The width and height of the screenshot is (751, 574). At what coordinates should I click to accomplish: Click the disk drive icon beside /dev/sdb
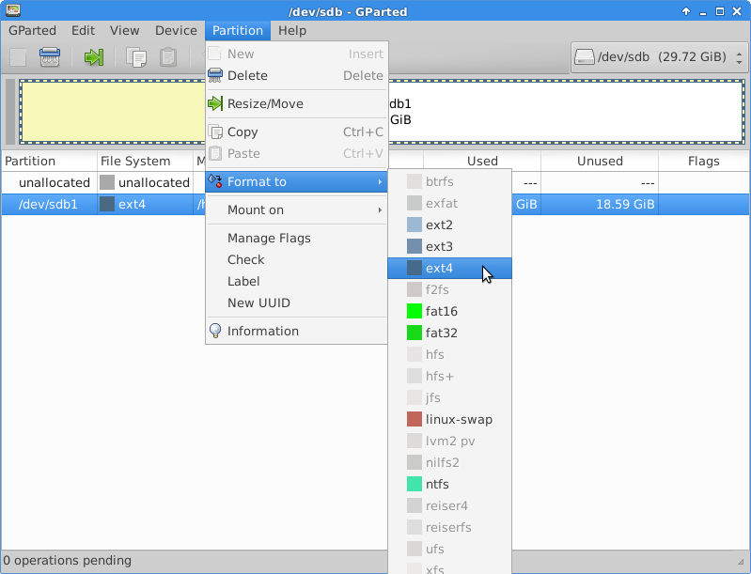pos(584,57)
